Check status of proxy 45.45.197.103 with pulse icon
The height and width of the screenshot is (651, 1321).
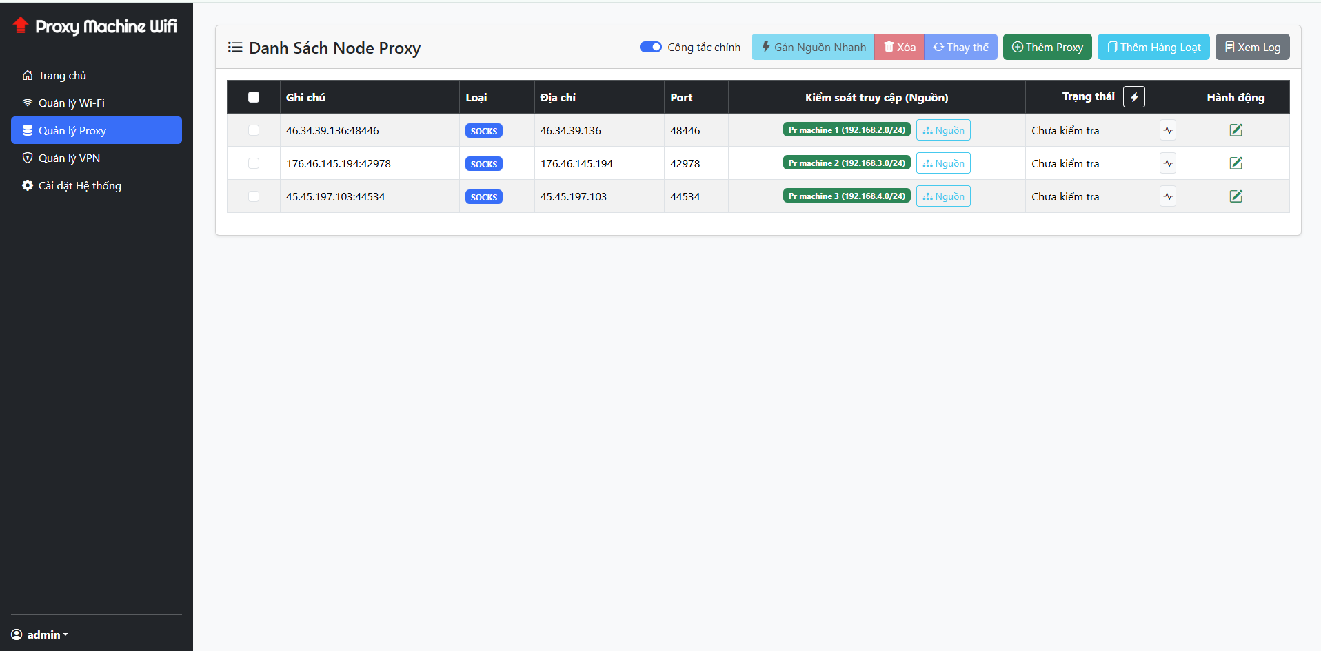click(x=1167, y=196)
